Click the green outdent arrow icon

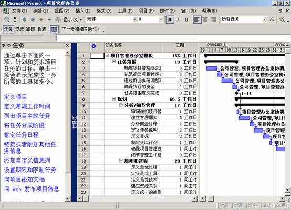pyautogui.click(x=24, y=19)
